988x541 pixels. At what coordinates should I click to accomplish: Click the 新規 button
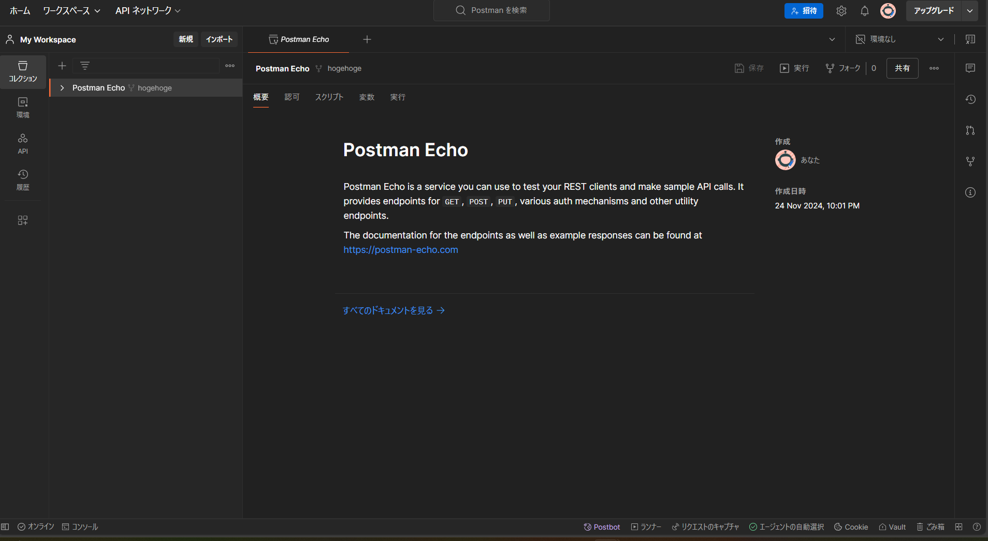(186, 39)
